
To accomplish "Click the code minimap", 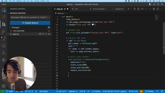I will click(157, 18).
